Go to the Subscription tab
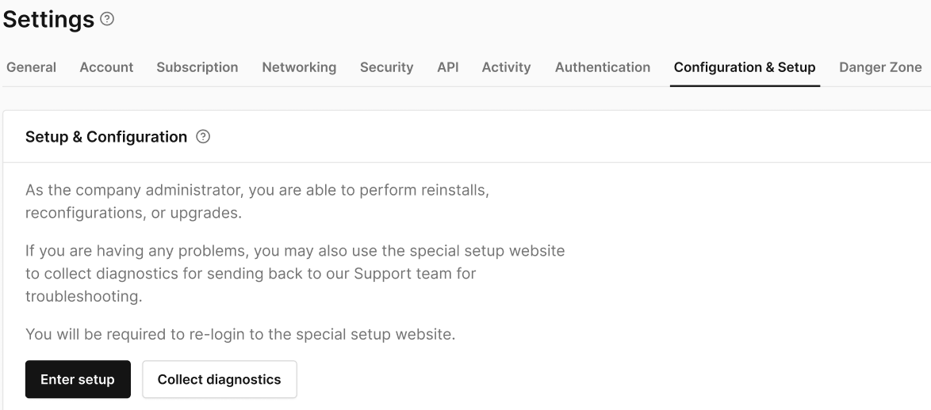 197,67
